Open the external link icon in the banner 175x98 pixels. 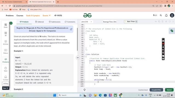pos(71,29)
